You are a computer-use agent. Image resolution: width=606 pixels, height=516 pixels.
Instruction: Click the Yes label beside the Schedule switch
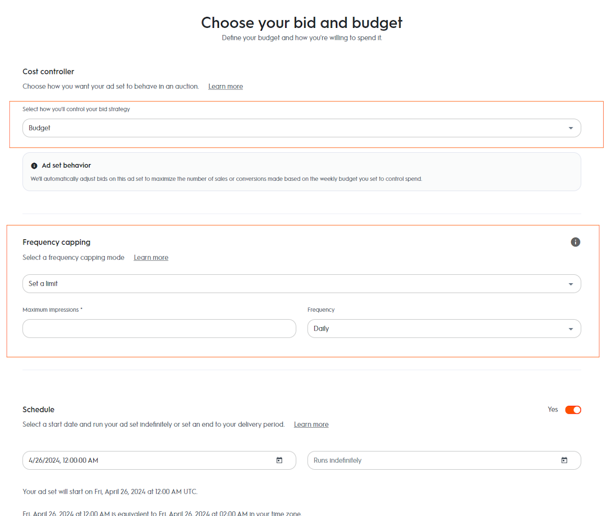[x=553, y=410]
